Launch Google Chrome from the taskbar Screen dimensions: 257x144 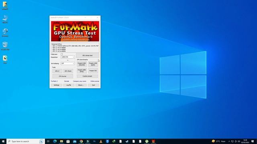[x=81, y=141]
